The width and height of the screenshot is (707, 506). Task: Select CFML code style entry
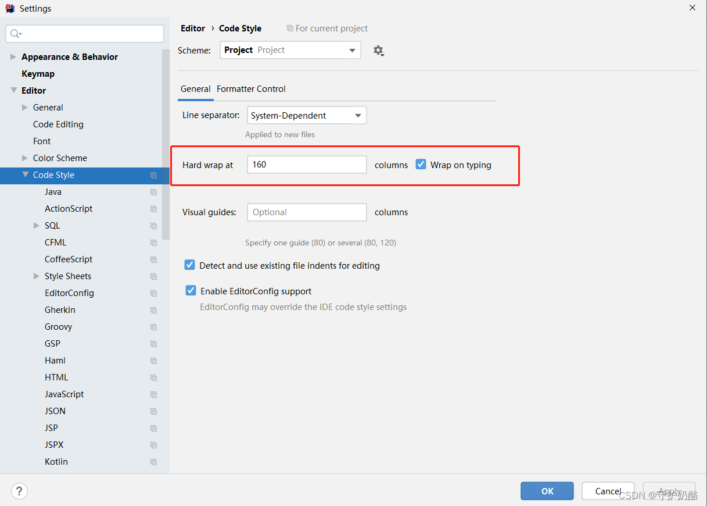point(56,243)
